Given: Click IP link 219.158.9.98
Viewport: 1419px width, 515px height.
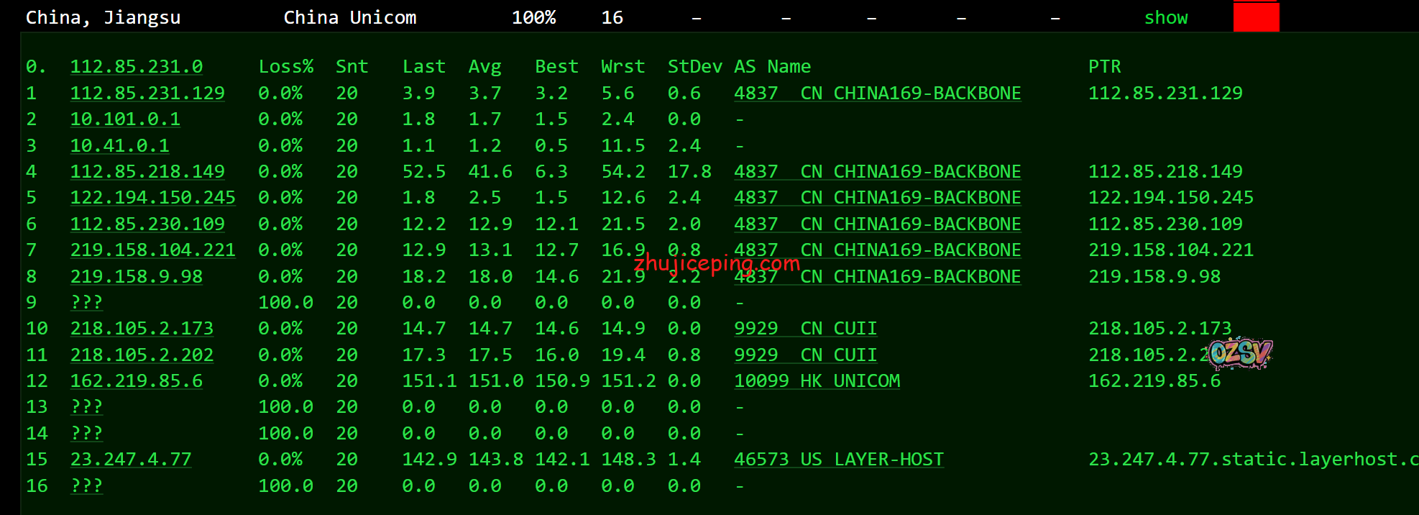Looking at the screenshot, I should pyautogui.click(x=136, y=277).
